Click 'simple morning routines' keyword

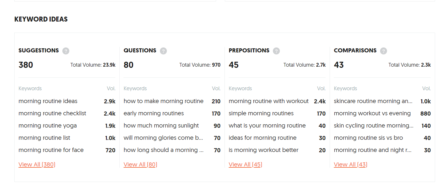(x=261, y=114)
